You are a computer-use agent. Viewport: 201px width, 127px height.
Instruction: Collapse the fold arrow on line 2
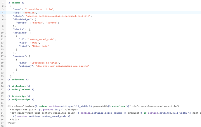5,6
